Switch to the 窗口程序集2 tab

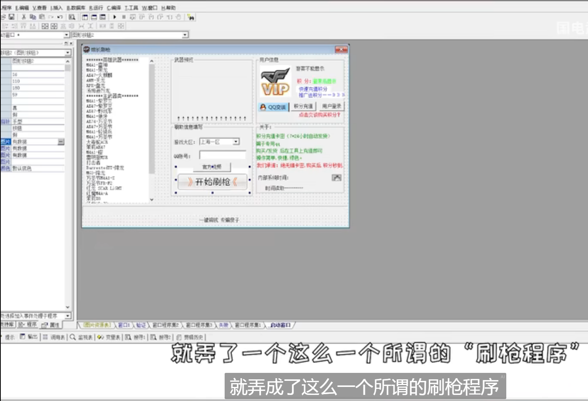pos(165,325)
